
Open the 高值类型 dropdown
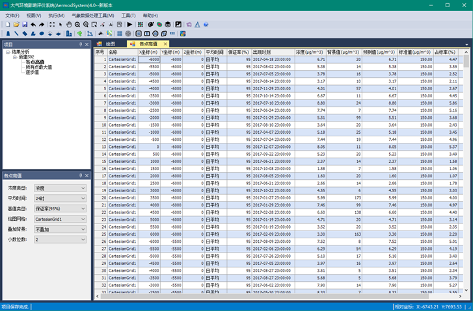60,209
